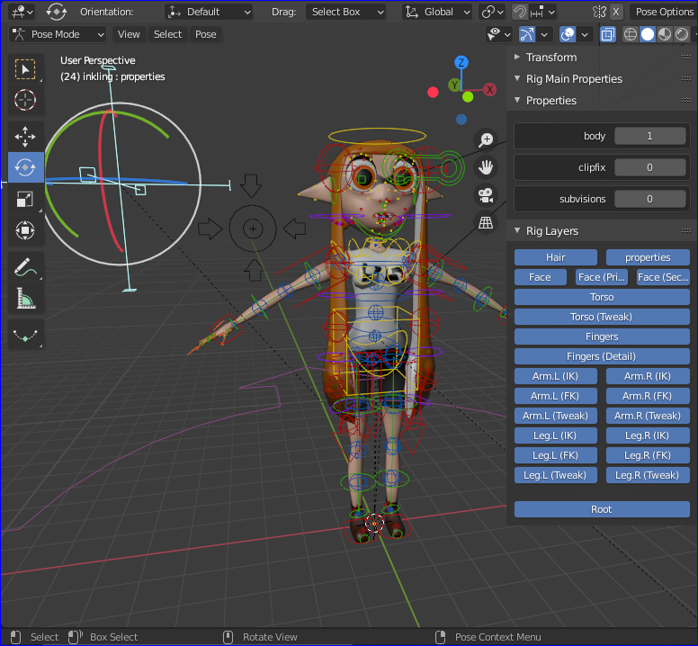This screenshot has width=698, height=646.
Task: Activate the Cursor tool
Action: (25, 100)
